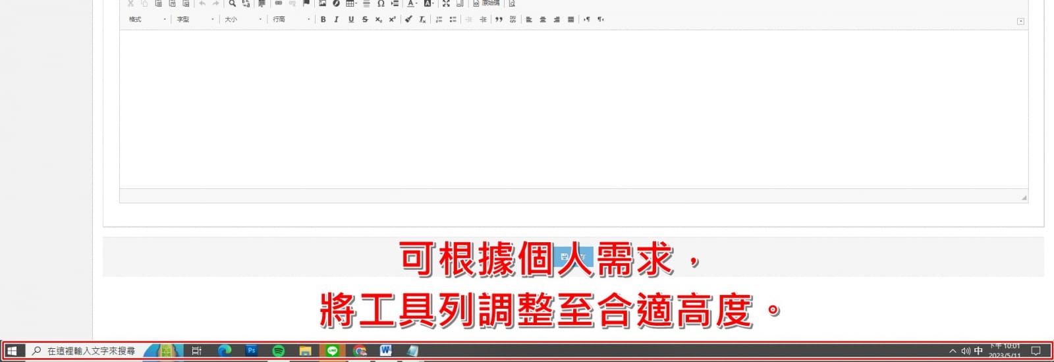Toggle the maximize editor icon

coord(446,3)
